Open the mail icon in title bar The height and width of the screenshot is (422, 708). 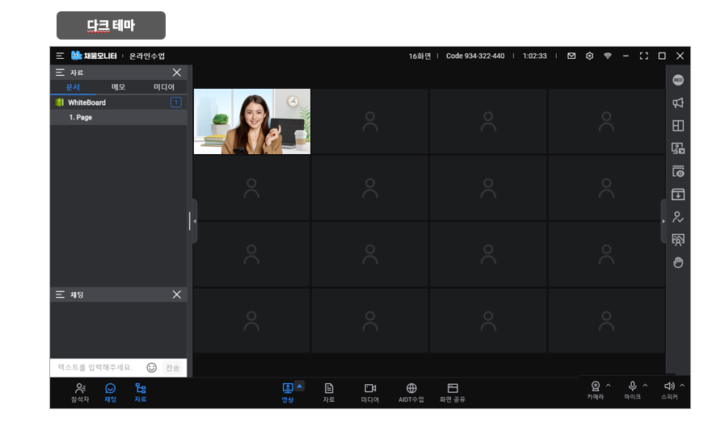(571, 56)
